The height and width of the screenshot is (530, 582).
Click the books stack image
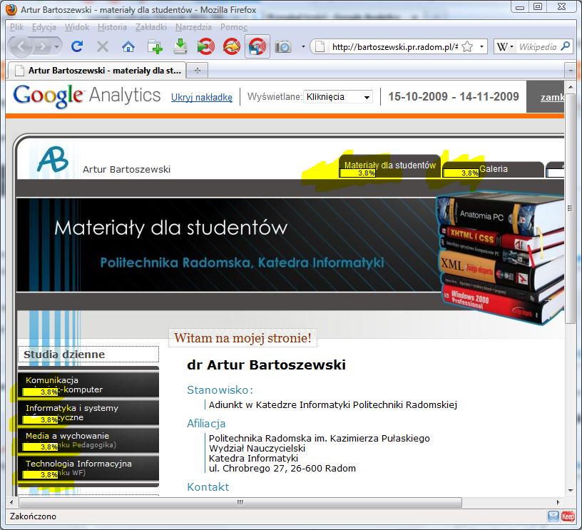click(x=499, y=258)
